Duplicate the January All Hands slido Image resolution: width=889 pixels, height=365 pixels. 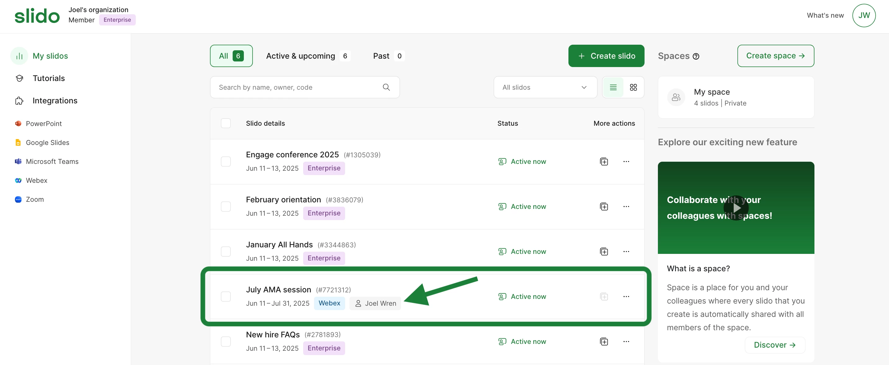(x=604, y=251)
